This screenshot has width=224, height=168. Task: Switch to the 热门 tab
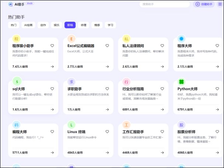(x=14, y=25)
